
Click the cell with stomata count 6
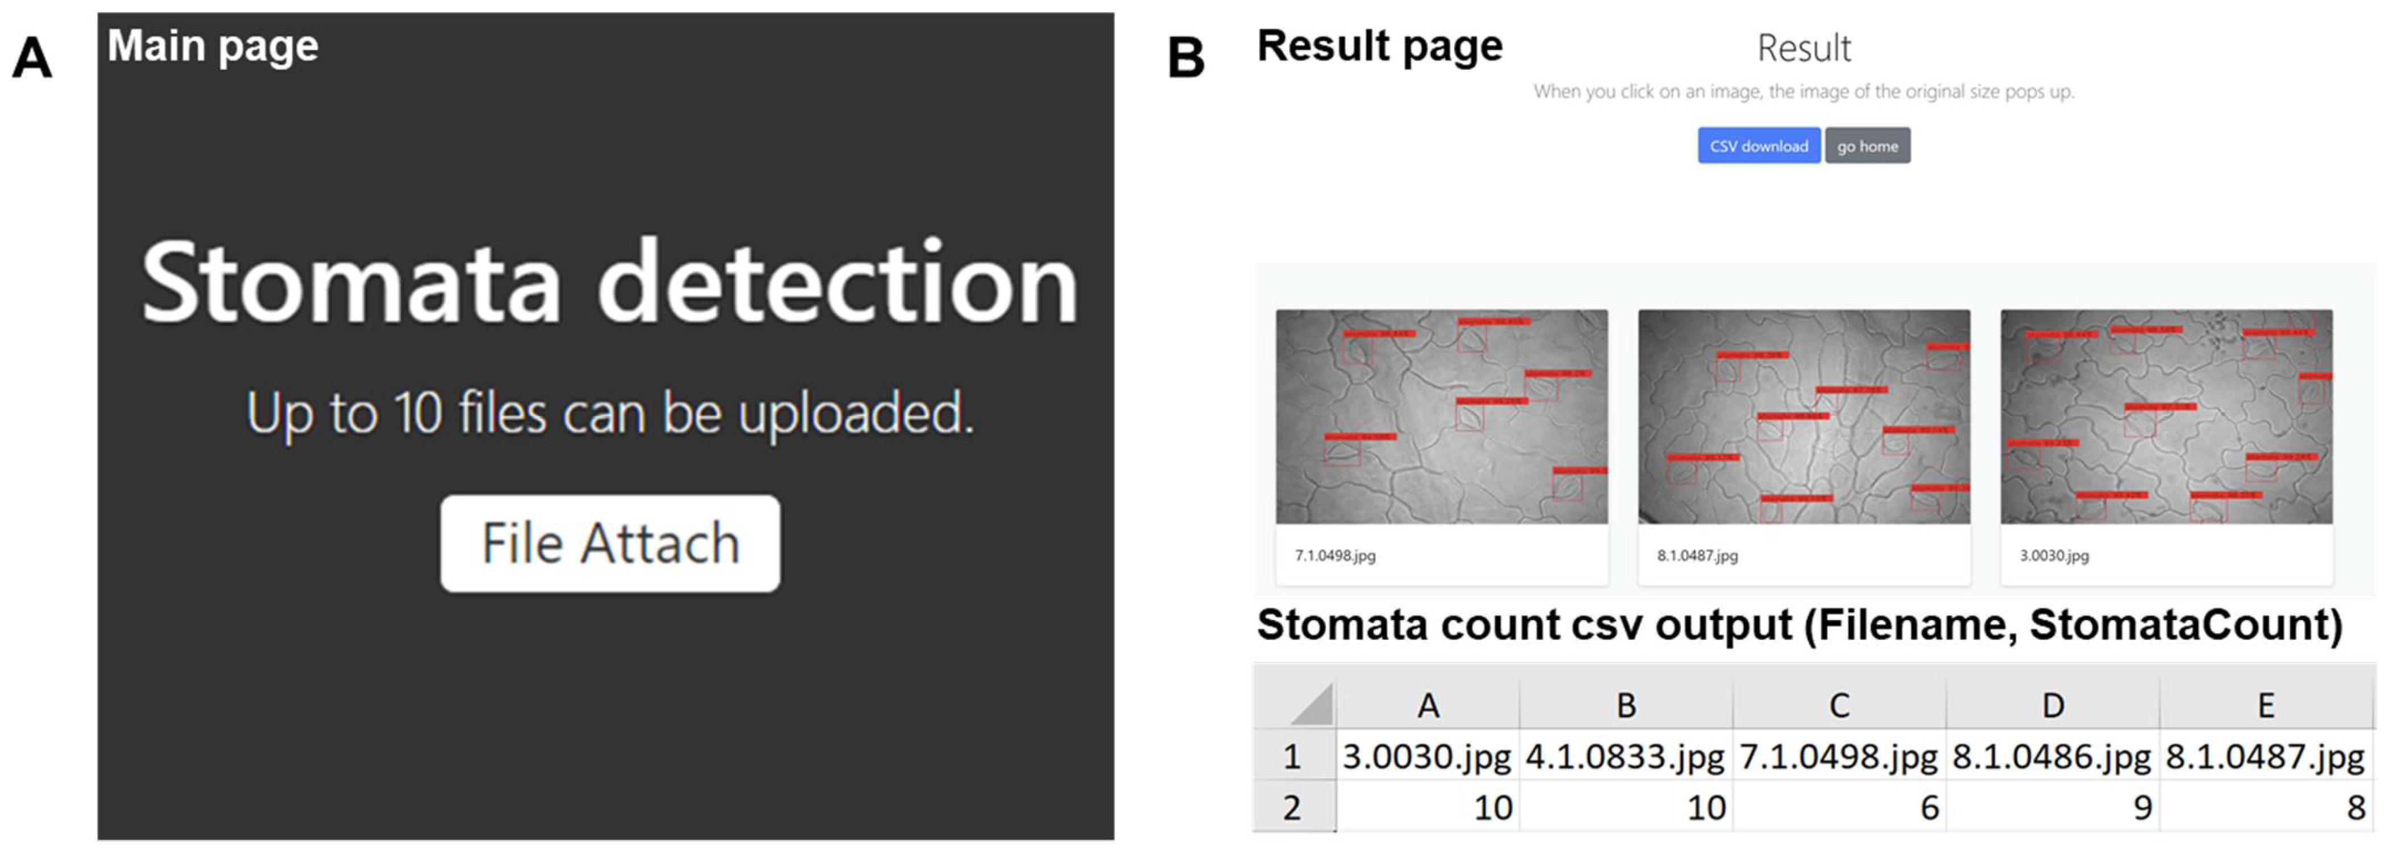click(1839, 807)
